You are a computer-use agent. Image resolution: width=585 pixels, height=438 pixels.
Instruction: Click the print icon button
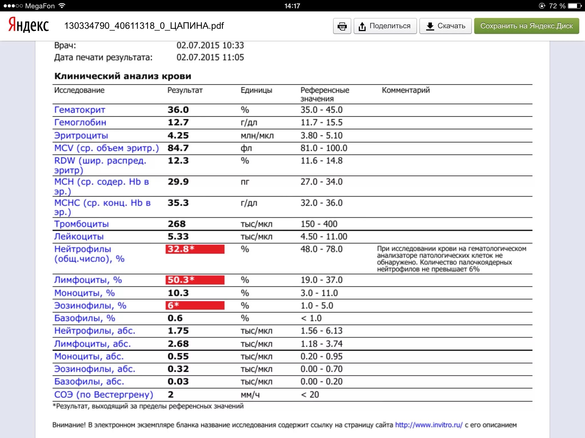click(342, 26)
